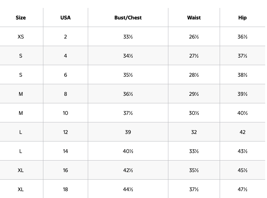Click the Size column header
Screen dimensions: 267x198
point(21,18)
